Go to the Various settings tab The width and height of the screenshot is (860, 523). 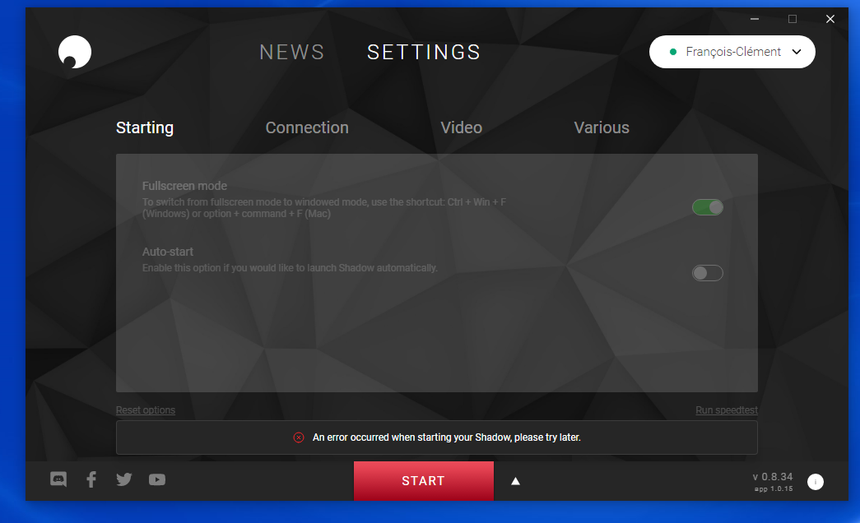click(x=602, y=127)
